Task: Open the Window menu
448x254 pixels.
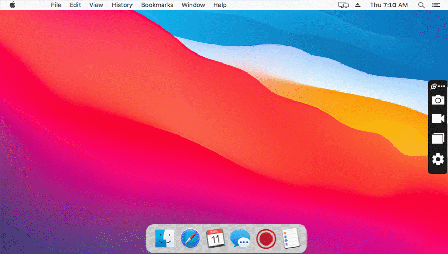Action: pos(193,5)
